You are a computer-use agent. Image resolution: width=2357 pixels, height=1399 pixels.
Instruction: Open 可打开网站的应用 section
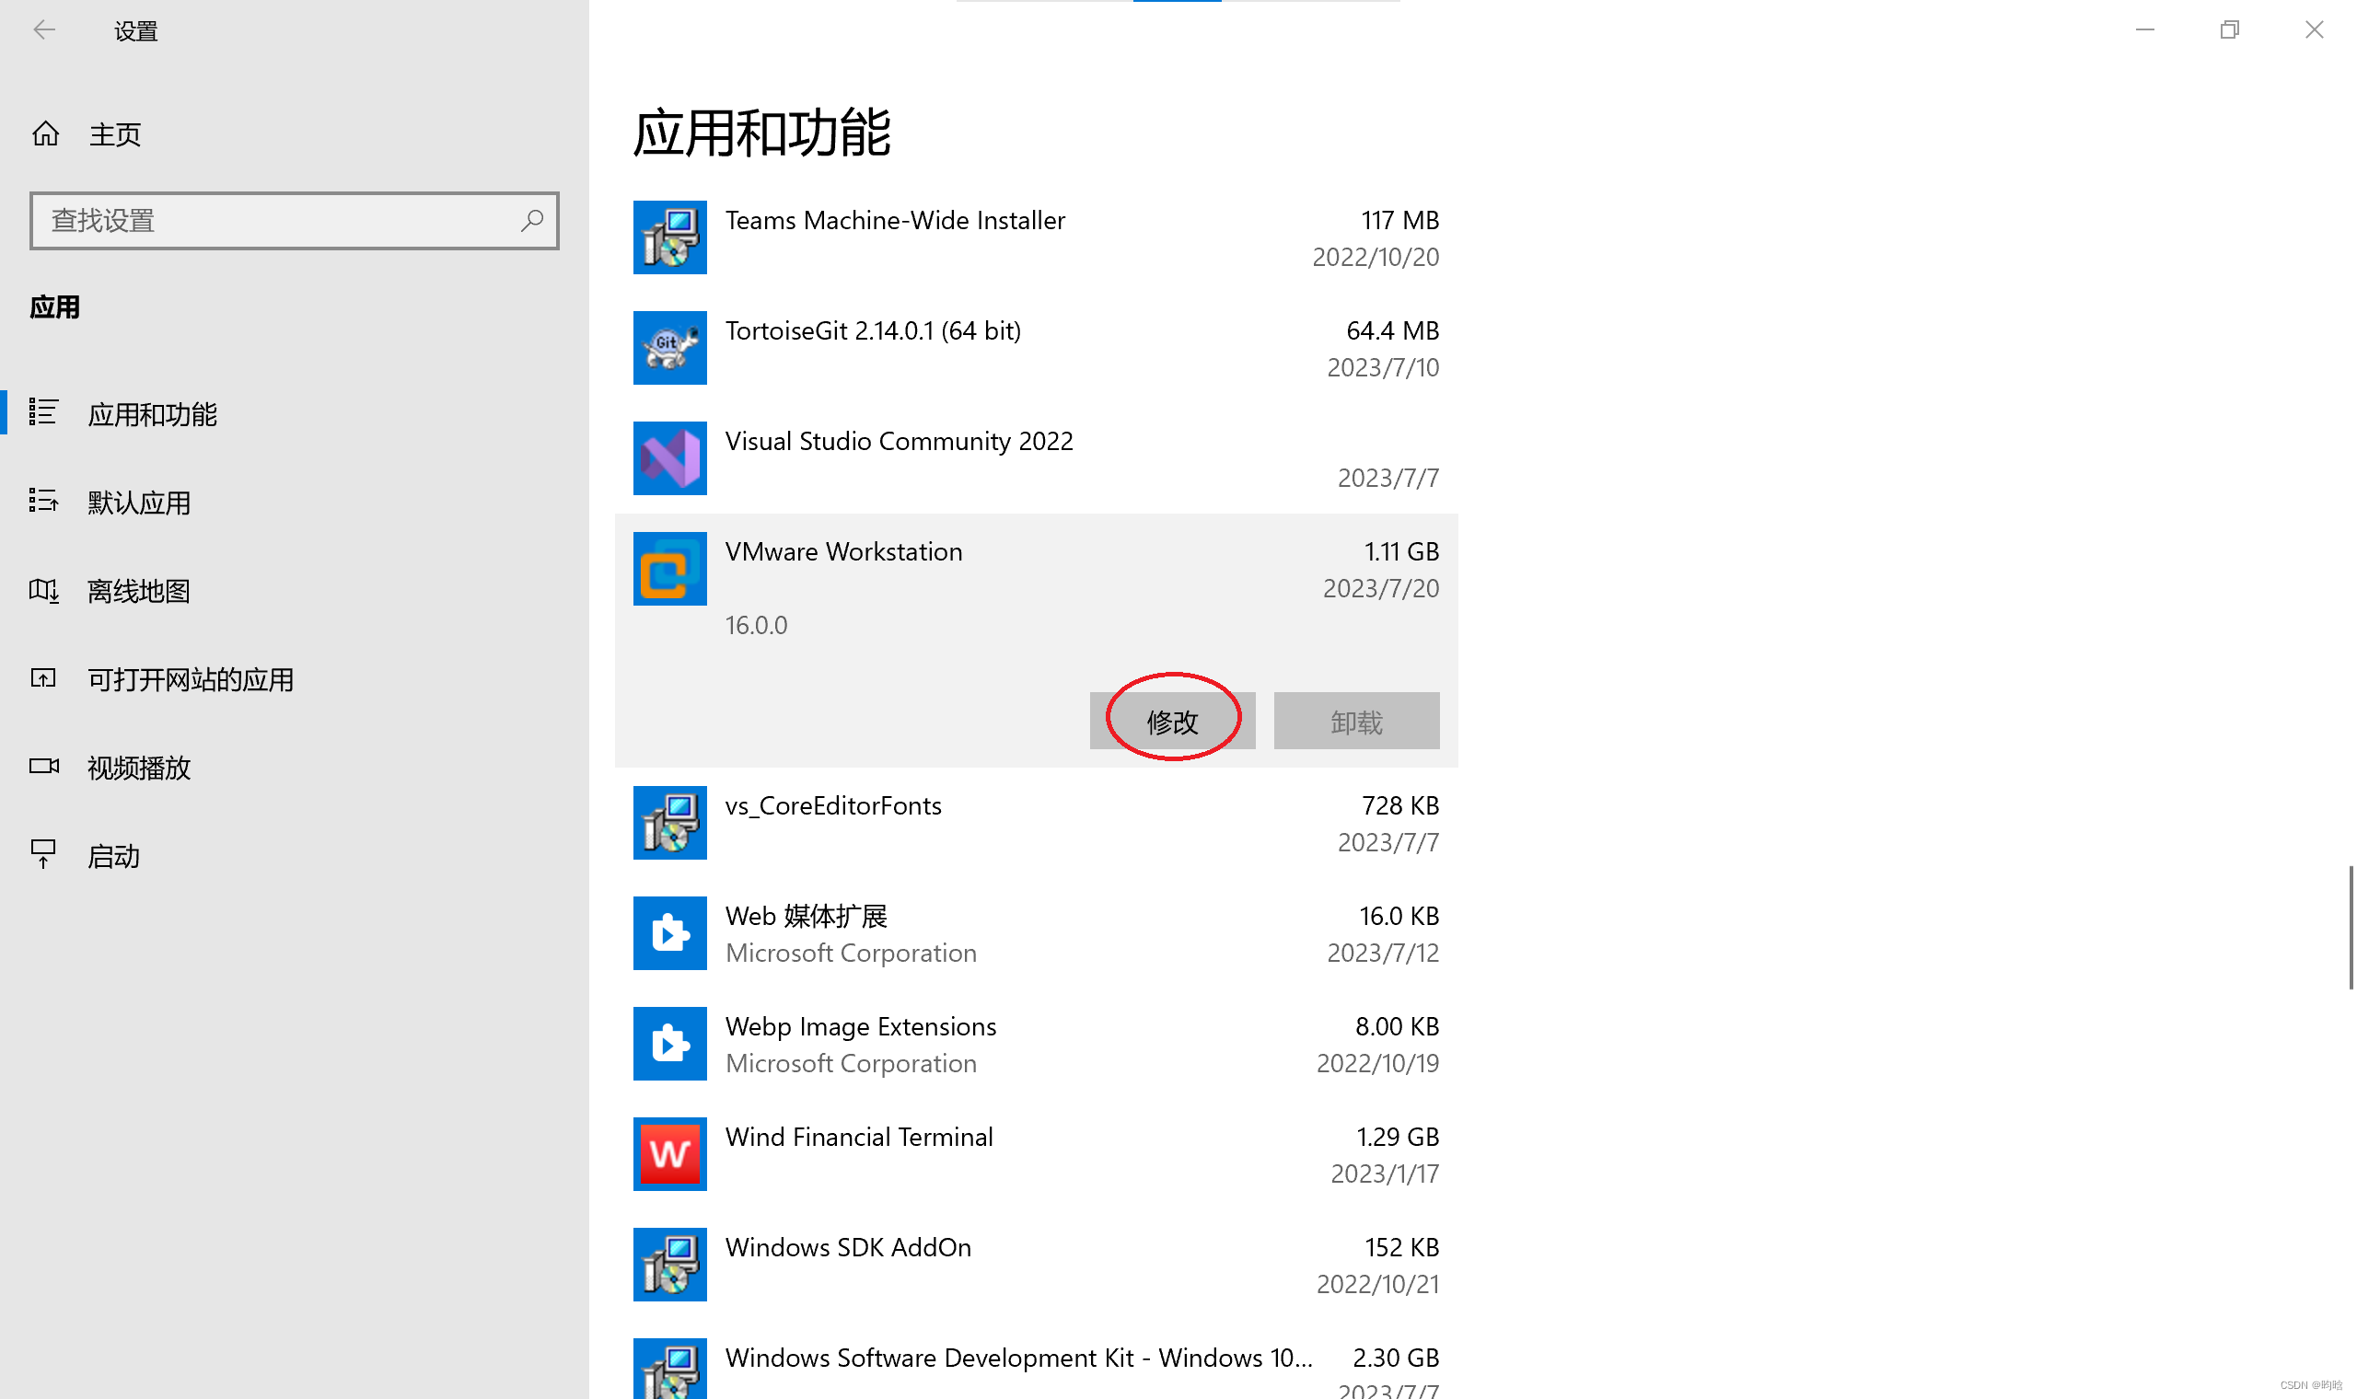191,678
